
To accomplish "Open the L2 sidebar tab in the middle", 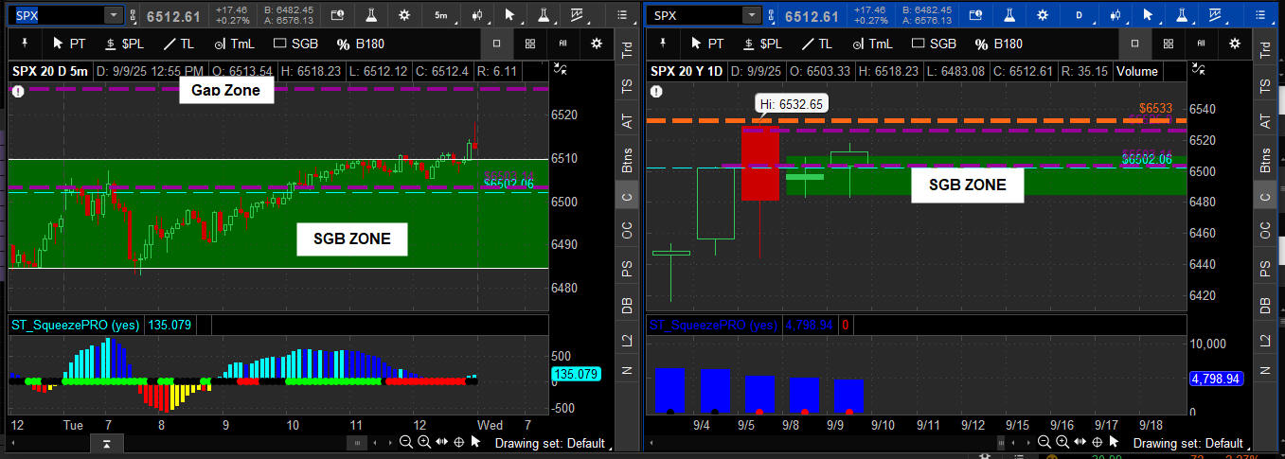I will click(626, 339).
